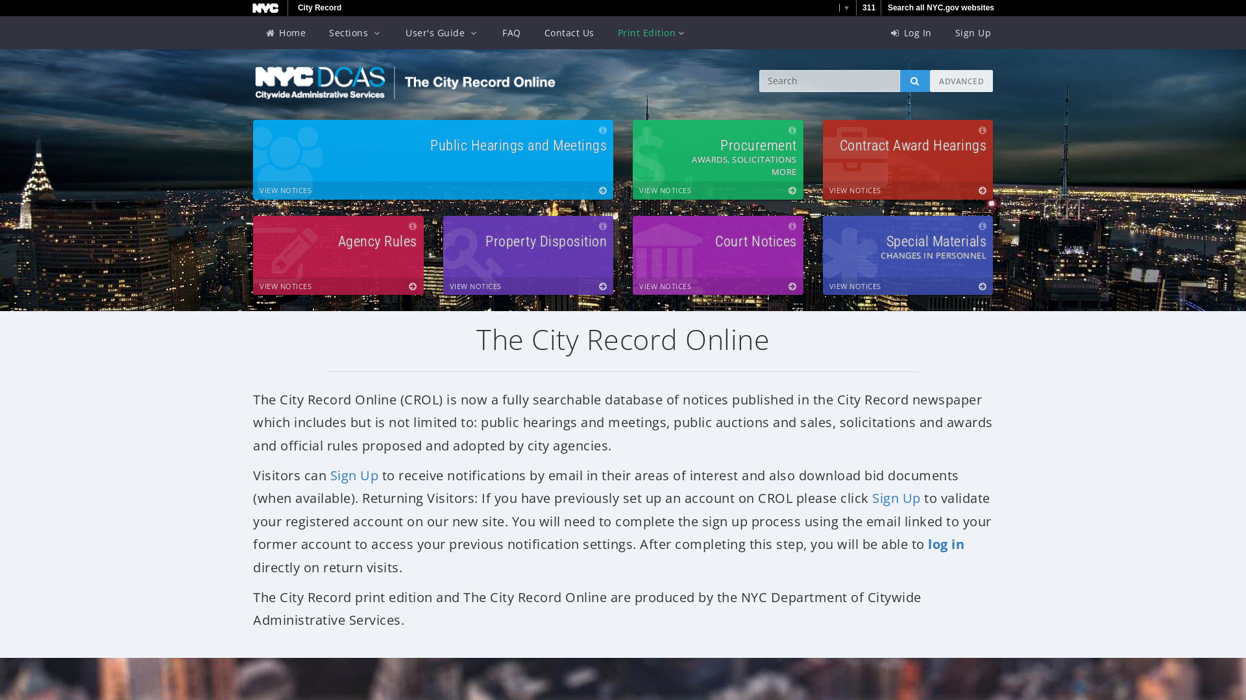Expand the Print Edition dropdown menu
This screenshot has width=1246, height=700.
coord(650,32)
